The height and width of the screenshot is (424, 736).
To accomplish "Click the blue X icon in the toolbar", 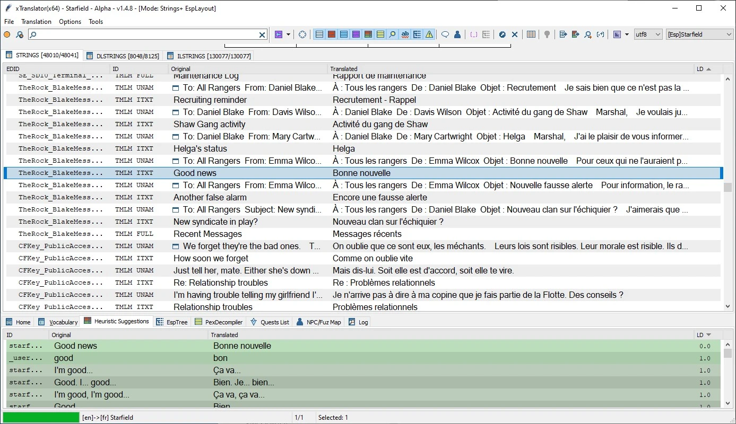I will point(515,34).
